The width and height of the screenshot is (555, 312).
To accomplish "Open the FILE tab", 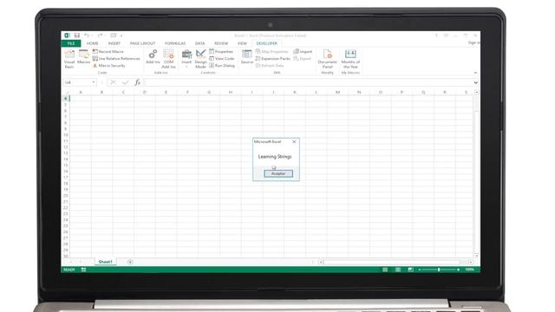I will tap(71, 43).
